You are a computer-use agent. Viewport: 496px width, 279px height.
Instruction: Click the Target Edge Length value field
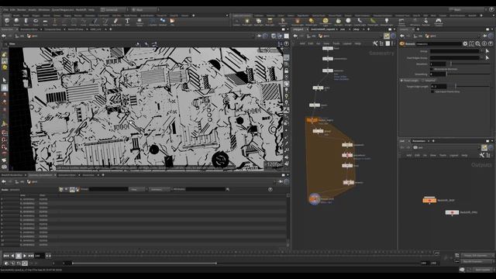click(439, 86)
